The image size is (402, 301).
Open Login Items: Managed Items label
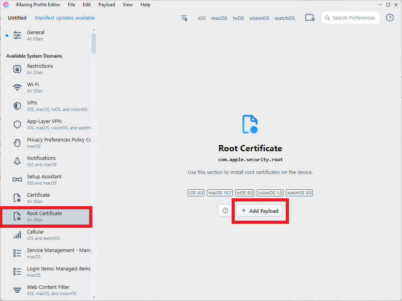point(59,269)
